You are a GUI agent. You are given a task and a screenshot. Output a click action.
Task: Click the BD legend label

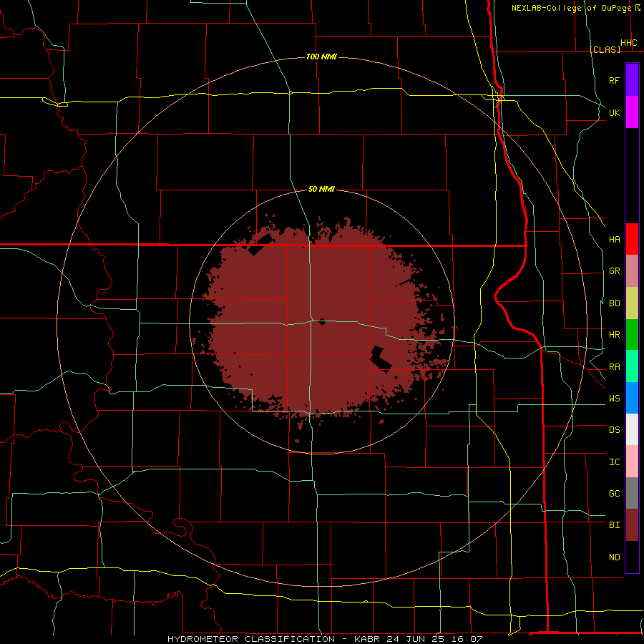pyautogui.click(x=614, y=303)
